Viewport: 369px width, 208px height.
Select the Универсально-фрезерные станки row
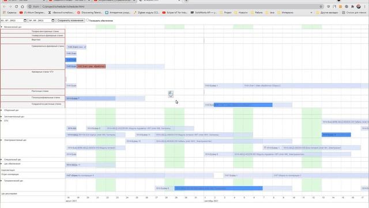(x=33, y=35)
